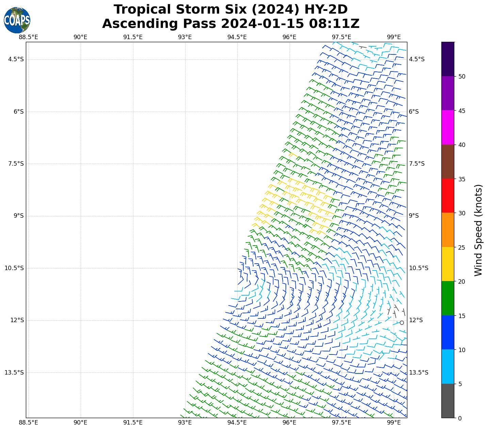Click the 50 tick label on the colorbar
488x430 pixels.
pyautogui.click(x=462, y=77)
